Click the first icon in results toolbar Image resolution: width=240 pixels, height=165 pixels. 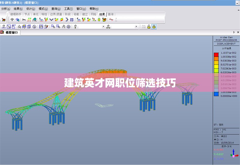point(12,20)
